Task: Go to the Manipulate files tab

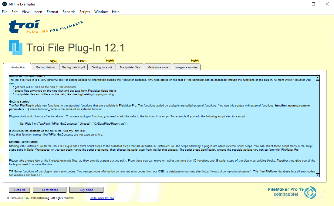Action: (x=130, y=67)
